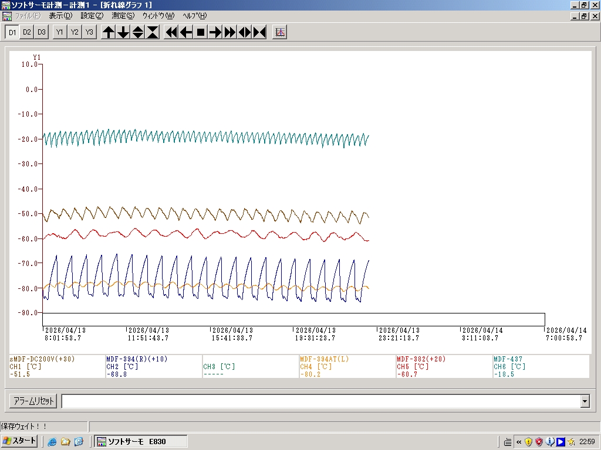
Task: Open the 表示(D) menu
Action: pyautogui.click(x=60, y=16)
